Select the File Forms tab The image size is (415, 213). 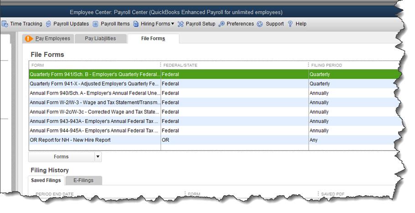click(153, 39)
